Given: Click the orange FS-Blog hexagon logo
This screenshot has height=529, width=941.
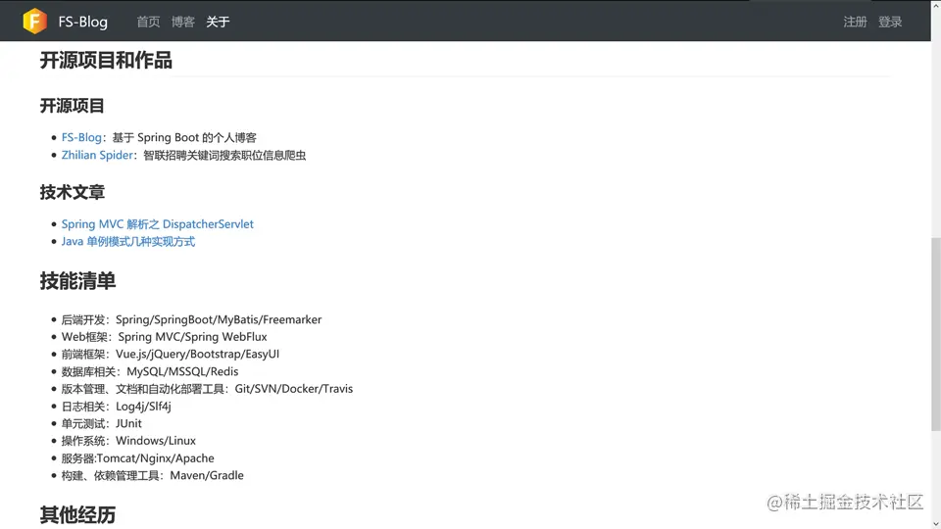Looking at the screenshot, I should click(x=35, y=21).
